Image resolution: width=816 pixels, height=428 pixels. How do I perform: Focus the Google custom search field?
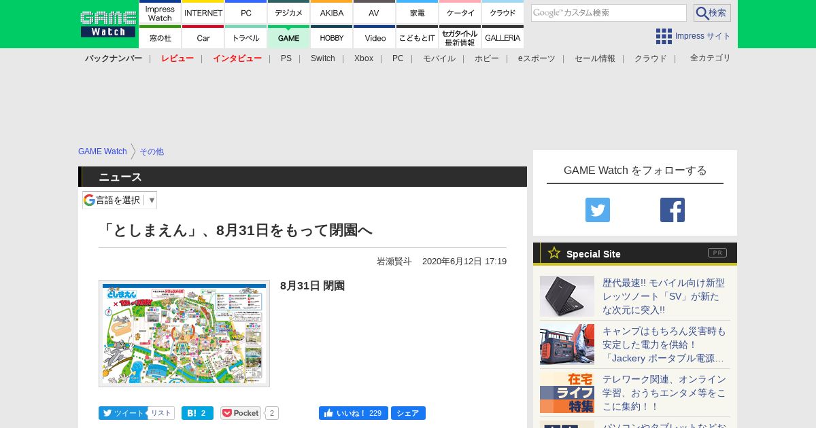pos(609,13)
